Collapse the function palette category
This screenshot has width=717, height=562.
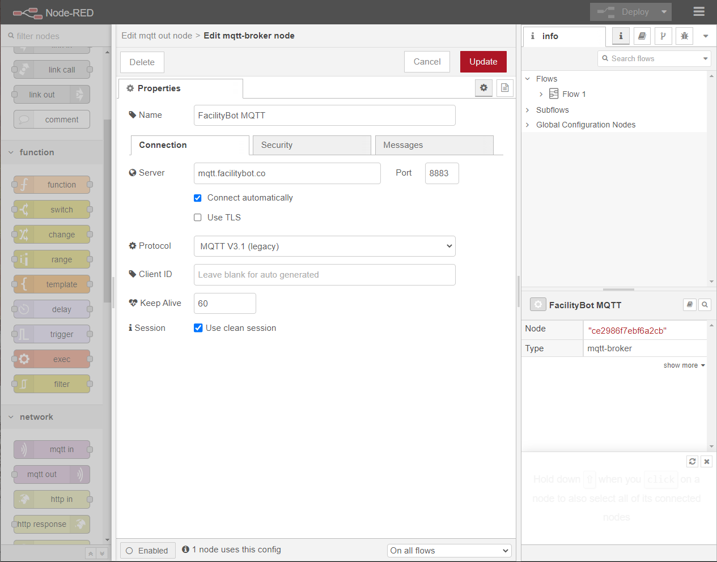click(x=52, y=152)
